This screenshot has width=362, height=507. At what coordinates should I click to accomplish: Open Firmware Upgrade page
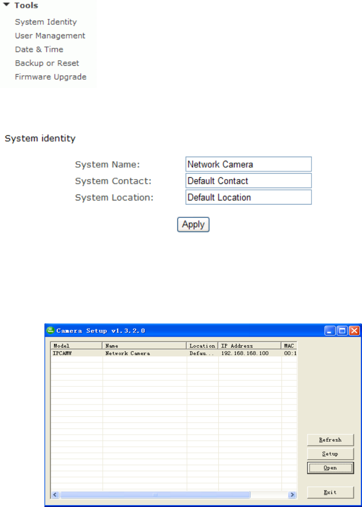point(50,77)
